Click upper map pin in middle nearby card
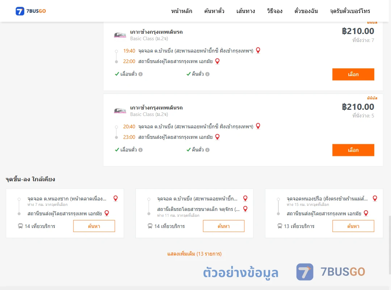 (245, 198)
